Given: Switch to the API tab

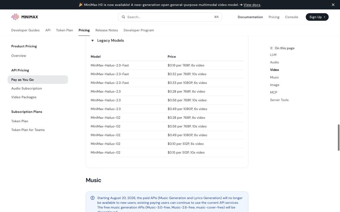Looking at the screenshot, I should coord(48,30).
